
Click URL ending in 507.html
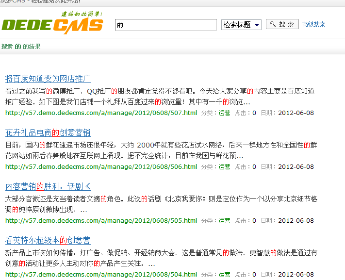click(x=101, y=113)
